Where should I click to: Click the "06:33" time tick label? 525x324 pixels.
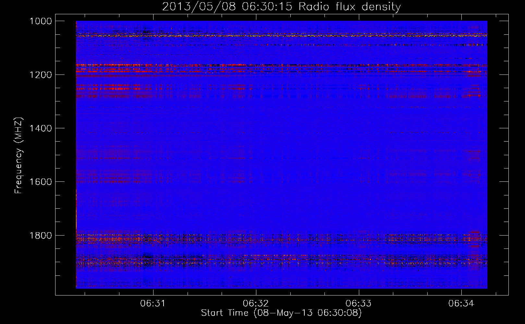(x=359, y=304)
